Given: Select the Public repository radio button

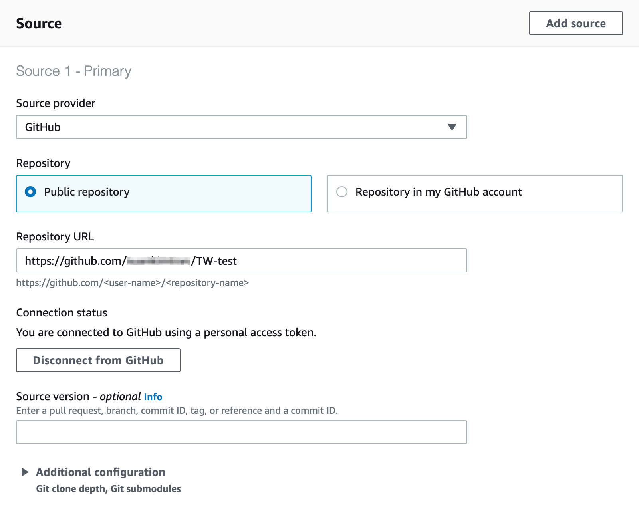Looking at the screenshot, I should pos(30,192).
